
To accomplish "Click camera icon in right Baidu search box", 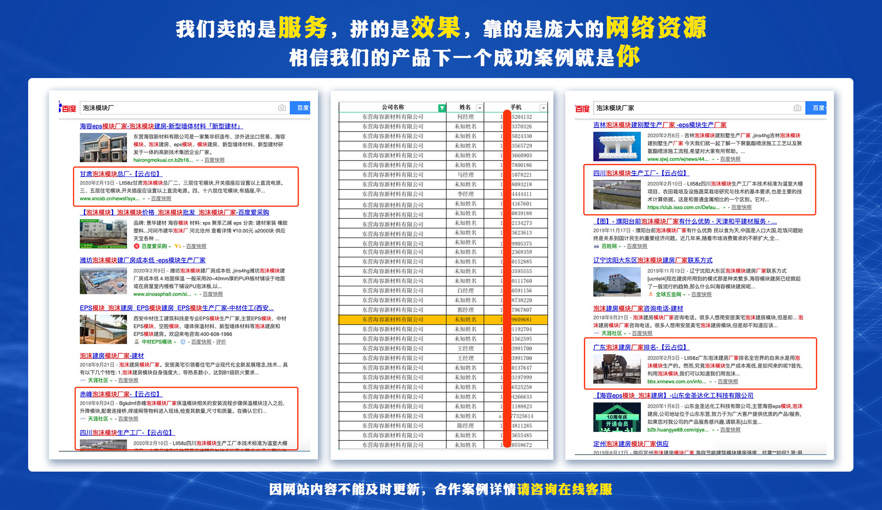I will 797,108.
